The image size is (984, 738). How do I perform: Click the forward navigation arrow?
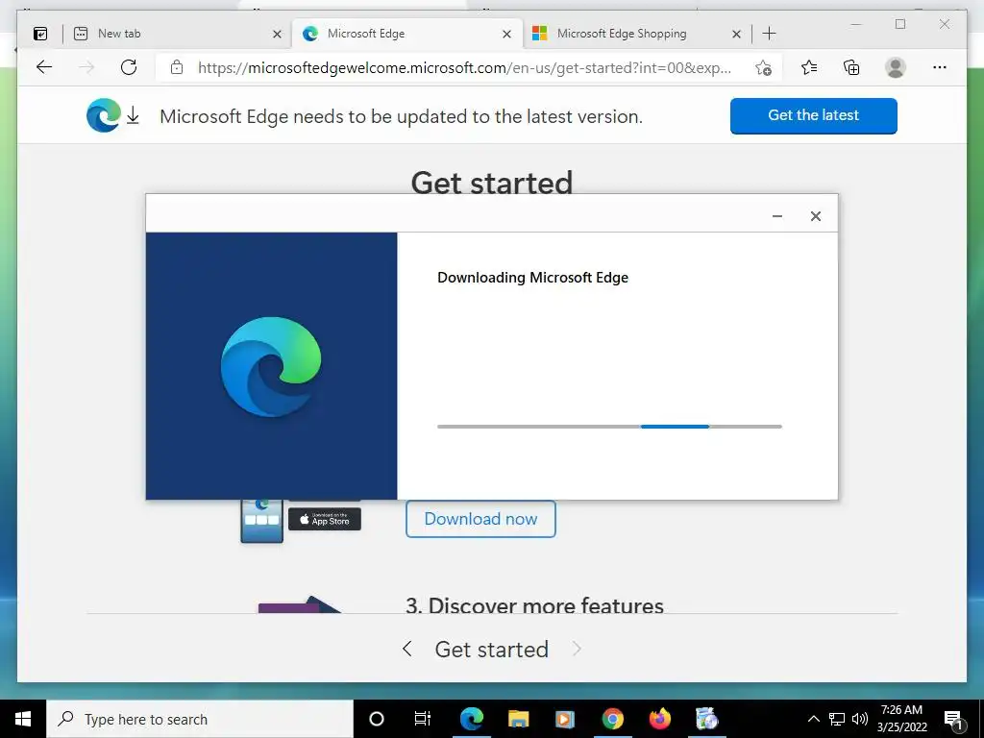click(x=86, y=67)
